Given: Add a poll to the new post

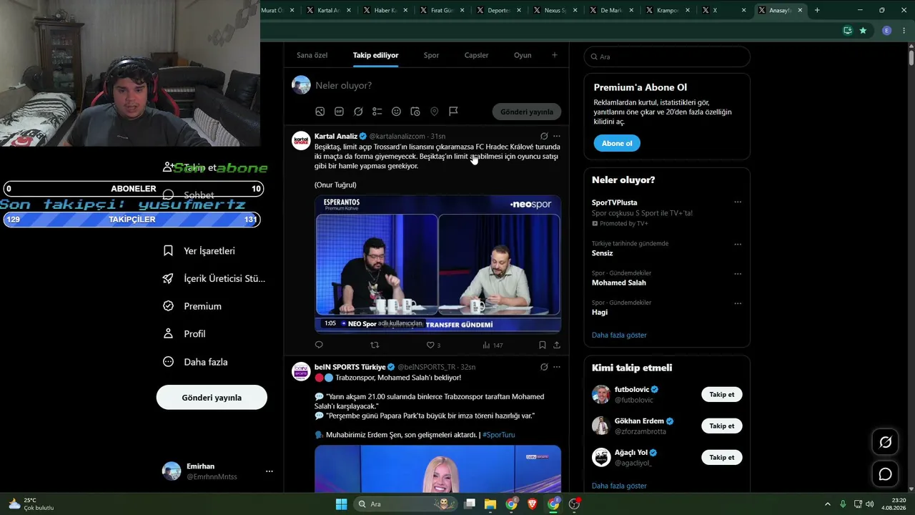Looking at the screenshot, I should point(377,112).
